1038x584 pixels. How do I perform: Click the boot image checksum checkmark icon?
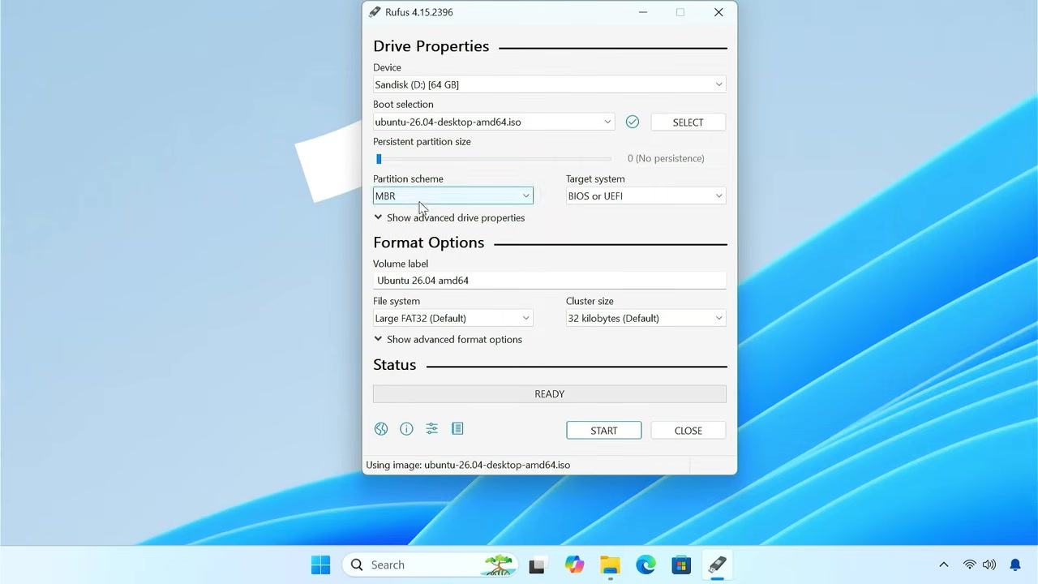633,122
